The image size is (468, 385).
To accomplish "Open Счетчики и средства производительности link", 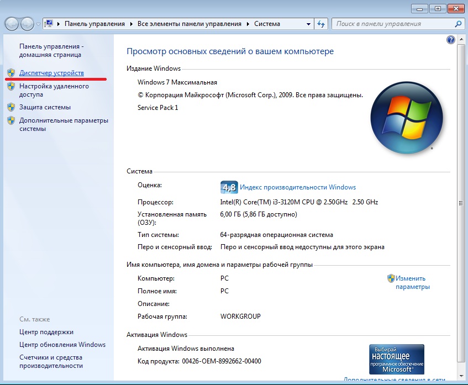I will coord(51,361).
